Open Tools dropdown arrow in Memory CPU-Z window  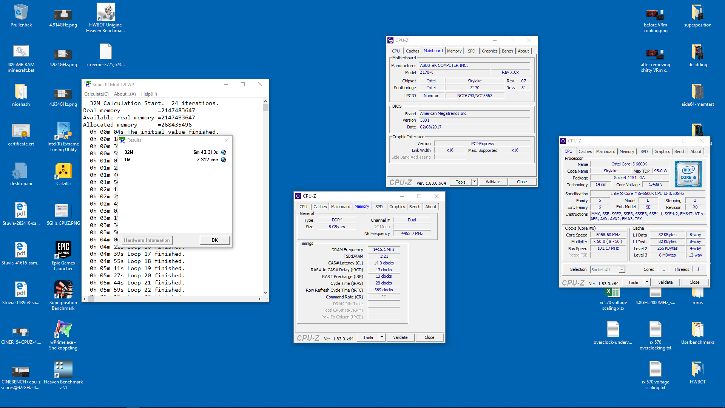pyautogui.click(x=382, y=337)
